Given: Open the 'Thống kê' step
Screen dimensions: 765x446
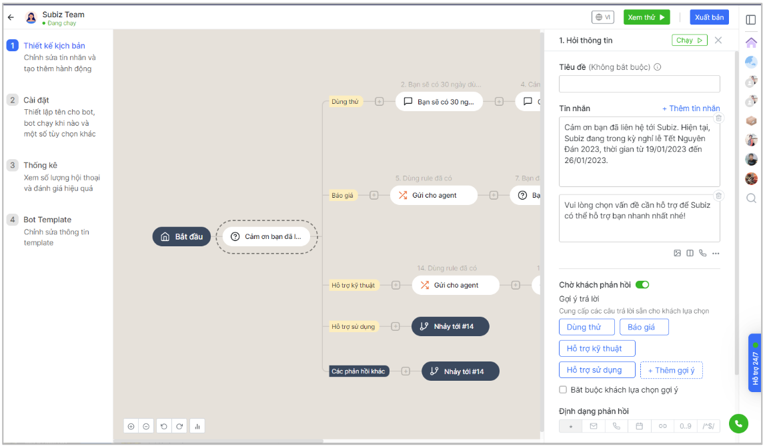Looking at the screenshot, I should click(x=39, y=165).
